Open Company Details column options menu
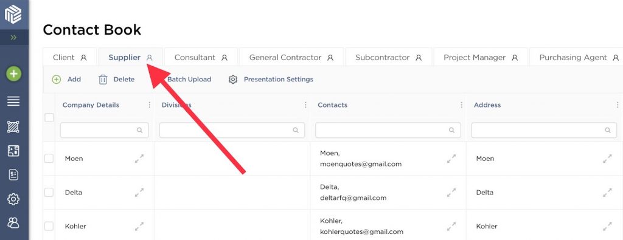This screenshot has height=240, width=623. pos(150,105)
